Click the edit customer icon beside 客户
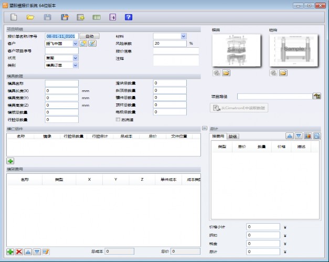This screenshot has height=262, width=329. pyautogui.click(x=92, y=44)
